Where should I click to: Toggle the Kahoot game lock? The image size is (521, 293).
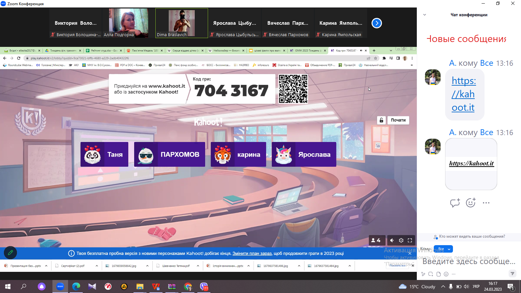(381, 120)
